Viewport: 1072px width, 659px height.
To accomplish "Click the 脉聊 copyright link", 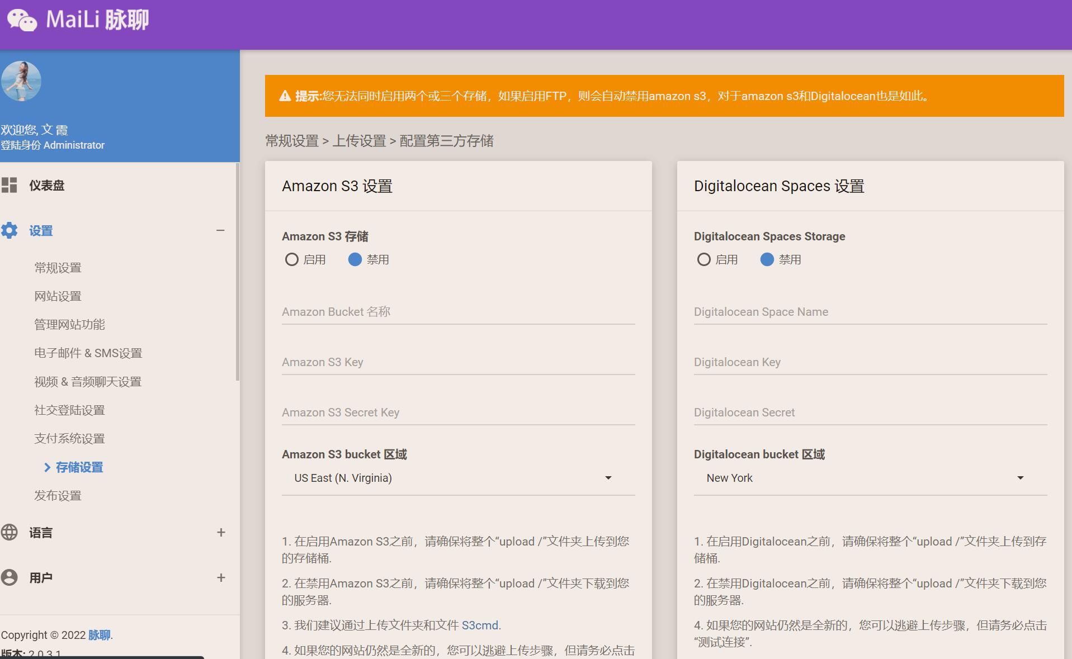I will click(x=100, y=635).
